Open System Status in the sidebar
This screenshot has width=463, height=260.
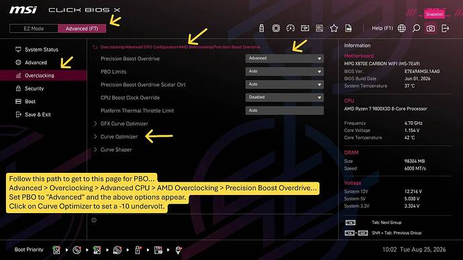pyautogui.click(x=42, y=50)
